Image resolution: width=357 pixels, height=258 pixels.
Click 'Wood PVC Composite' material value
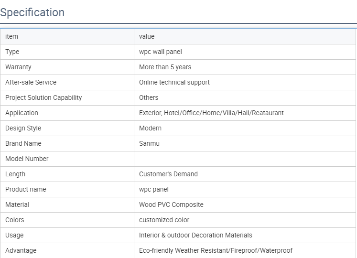coord(171,204)
